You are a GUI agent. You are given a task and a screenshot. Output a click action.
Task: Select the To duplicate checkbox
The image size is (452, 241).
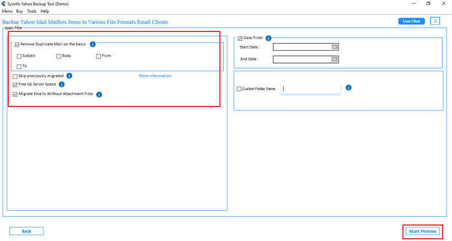19,67
